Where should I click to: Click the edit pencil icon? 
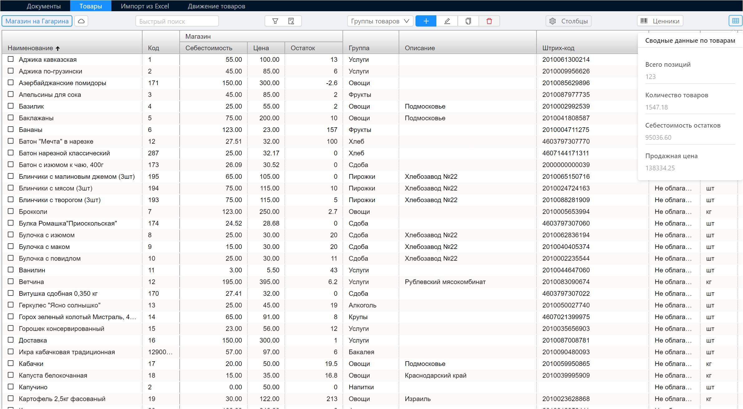point(447,21)
